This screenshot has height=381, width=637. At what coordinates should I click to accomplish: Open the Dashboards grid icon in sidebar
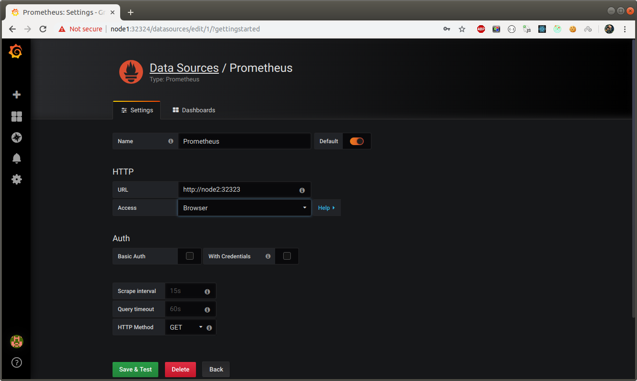click(x=17, y=117)
